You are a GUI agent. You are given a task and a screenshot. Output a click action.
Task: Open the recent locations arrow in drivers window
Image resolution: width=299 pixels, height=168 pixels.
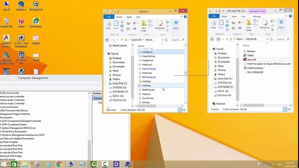[x=118, y=40]
